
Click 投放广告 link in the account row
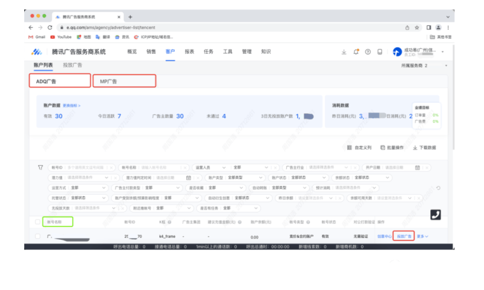click(404, 236)
